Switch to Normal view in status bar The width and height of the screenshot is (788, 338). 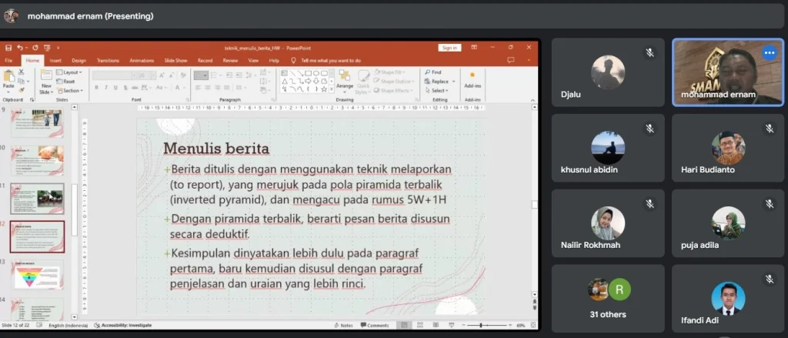403,326
